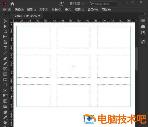This screenshot has height=127, width=148.
Task: Open the 编辑(E) menu
Action: tap(19, 9)
